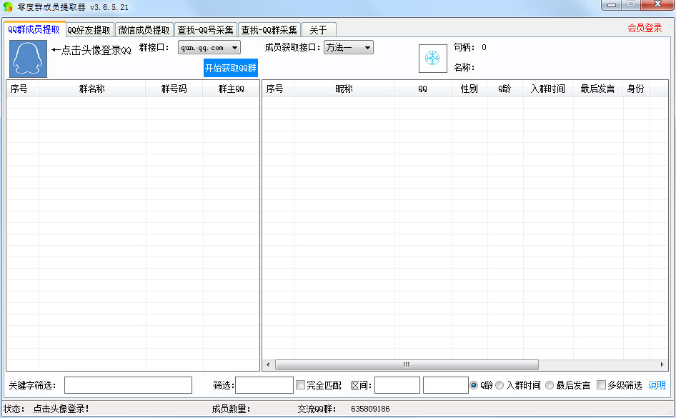Open the 查找-QQ群采集 tab
Screen dimensions: 676x418
tap(269, 30)
